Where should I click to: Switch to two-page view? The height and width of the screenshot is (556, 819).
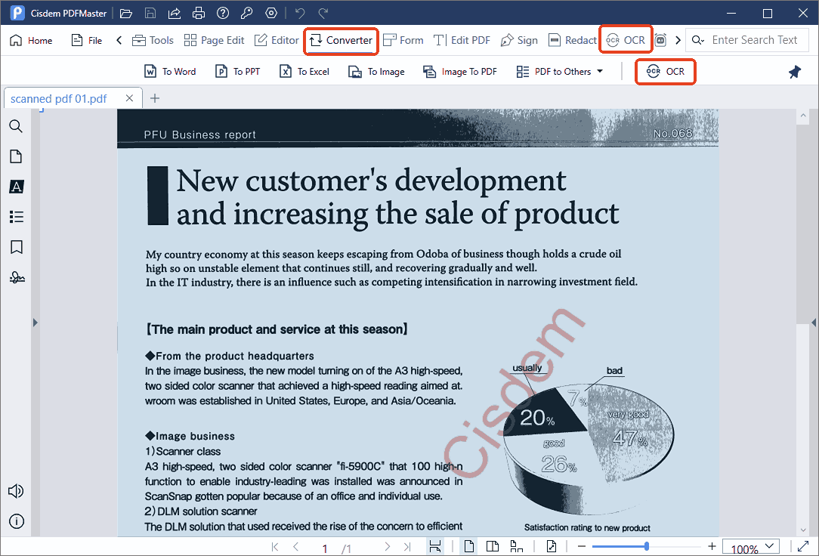[493, 547]
